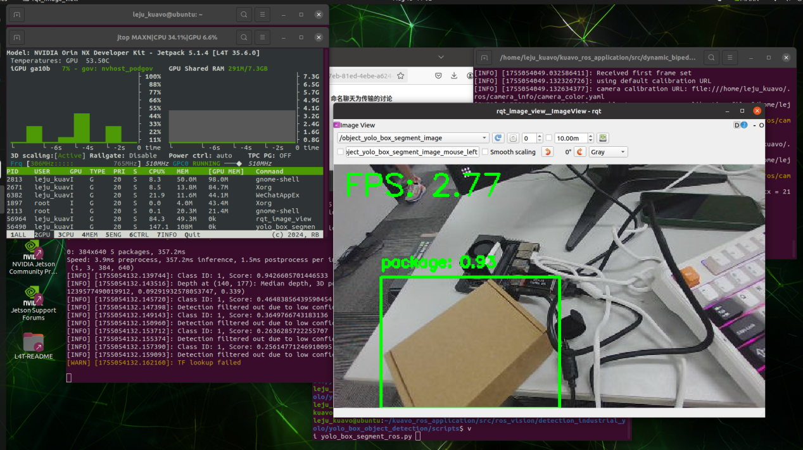Click Quit in the jtop bottom bar
The image size is (803, 450).
click(x=192, y=234)
